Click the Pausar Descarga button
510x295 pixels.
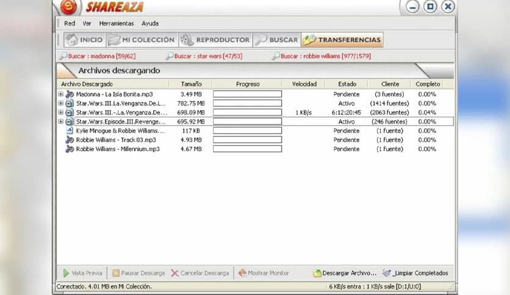[x=138, y=273]
